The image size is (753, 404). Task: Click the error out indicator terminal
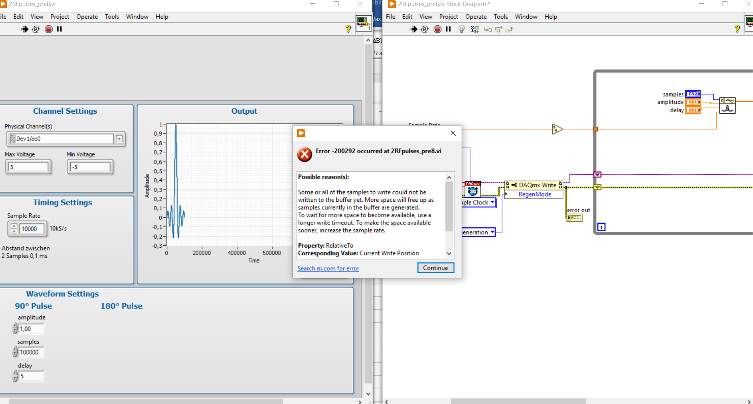tap(574, 218)
